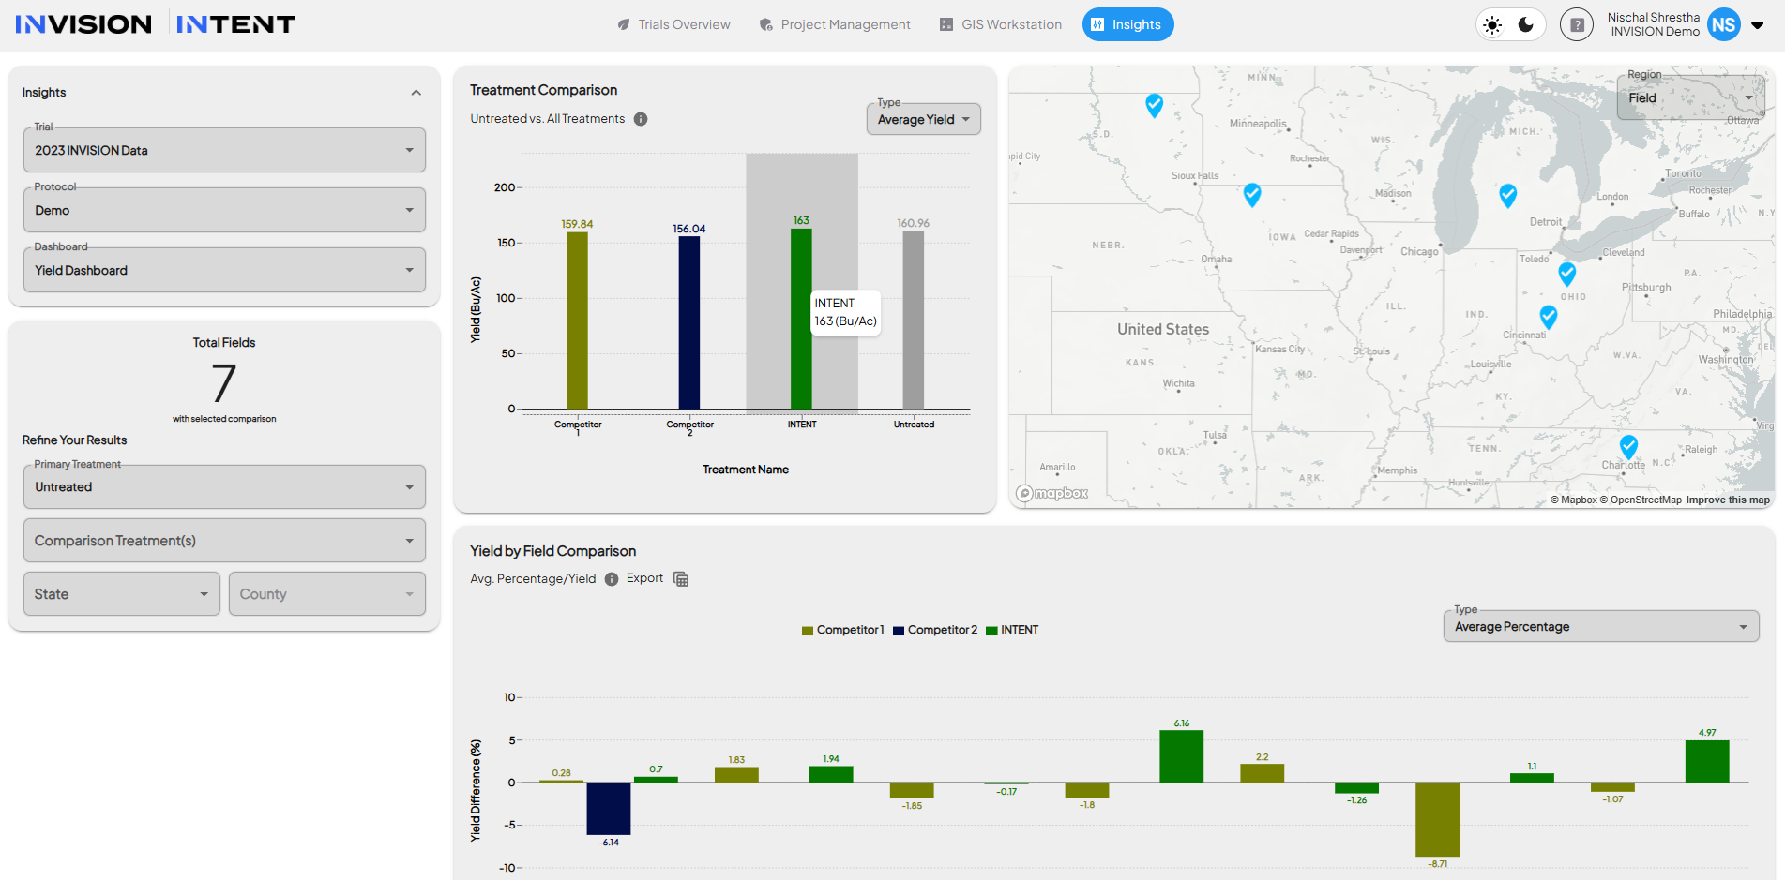1785x880 pixels.
Task: Collapse the Insights panel chevron
Action: (x=416, y=93)
